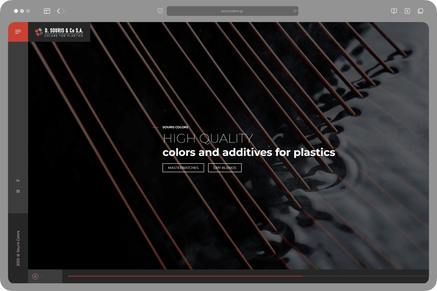Click 'colors and additives for plastics' heading
The width and height of the screenshot is (437, 291).
[x=249, y=152]
